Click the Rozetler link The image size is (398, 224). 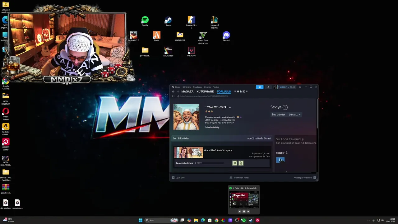(x=280, y=153)
